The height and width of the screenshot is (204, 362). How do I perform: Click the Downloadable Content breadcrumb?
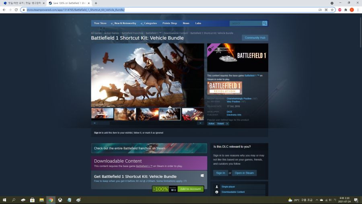(176, 33)
